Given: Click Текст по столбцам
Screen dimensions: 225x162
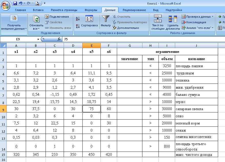Looking at the screenshot, I should [158, 22].
